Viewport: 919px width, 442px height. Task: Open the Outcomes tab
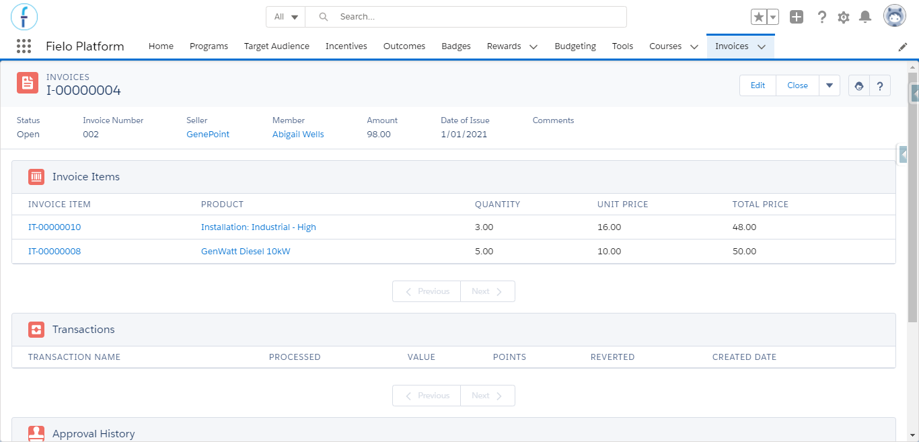pyautogui.click(x=404, y=46)
